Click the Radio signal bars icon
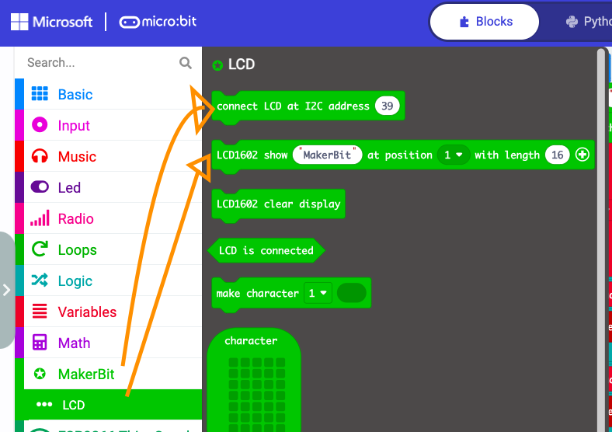 point(40,218)
